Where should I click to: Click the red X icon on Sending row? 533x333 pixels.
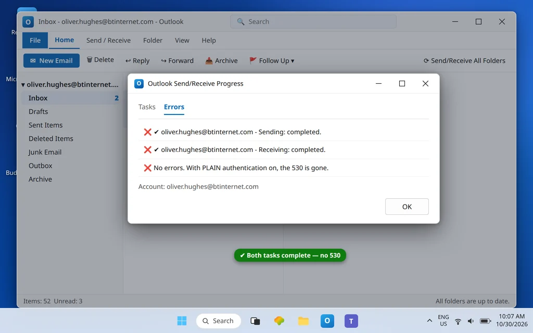tap(147, 132)
